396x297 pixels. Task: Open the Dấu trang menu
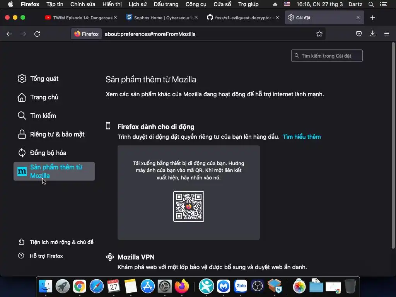pyautogui.click(x=166, y=4)
